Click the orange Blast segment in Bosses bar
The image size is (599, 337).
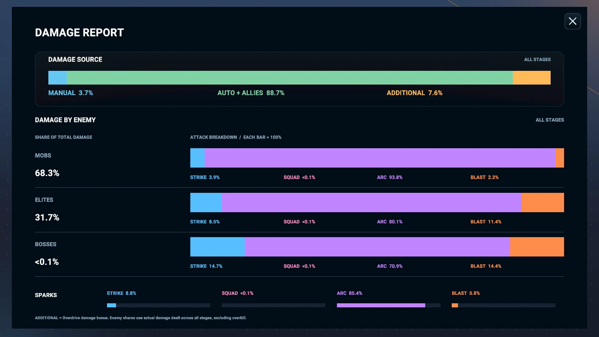(537, 247)
